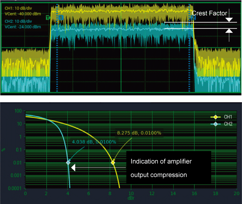
Task: Select the cyan diamond marker on CH2 curve
Action: [x=68, y=162]
